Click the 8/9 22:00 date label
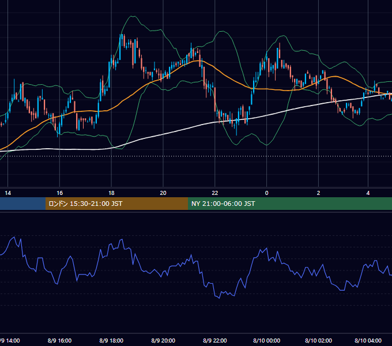The width and height of the screenshot is (392, 346). click(x=215, y=340)
